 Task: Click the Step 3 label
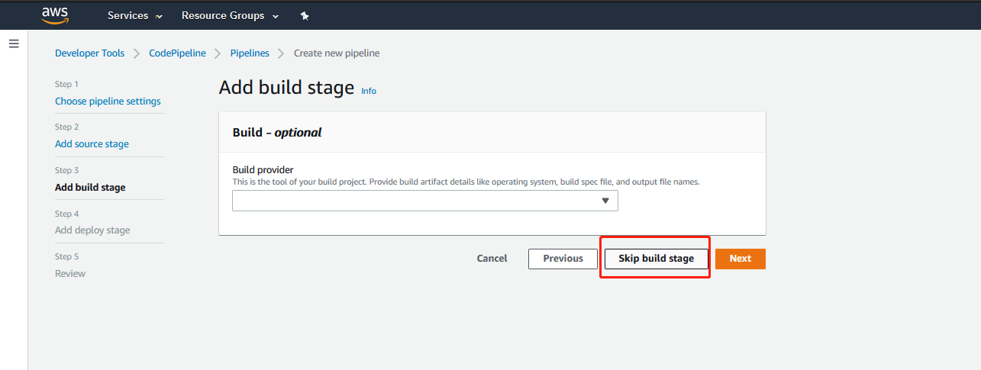click(x=66, y=171)
